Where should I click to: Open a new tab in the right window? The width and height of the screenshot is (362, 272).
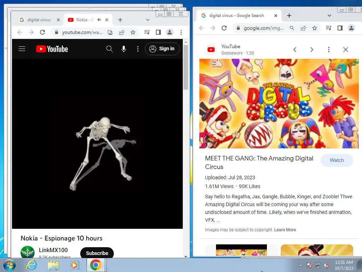pyautogui.click(x=289, y=16)
